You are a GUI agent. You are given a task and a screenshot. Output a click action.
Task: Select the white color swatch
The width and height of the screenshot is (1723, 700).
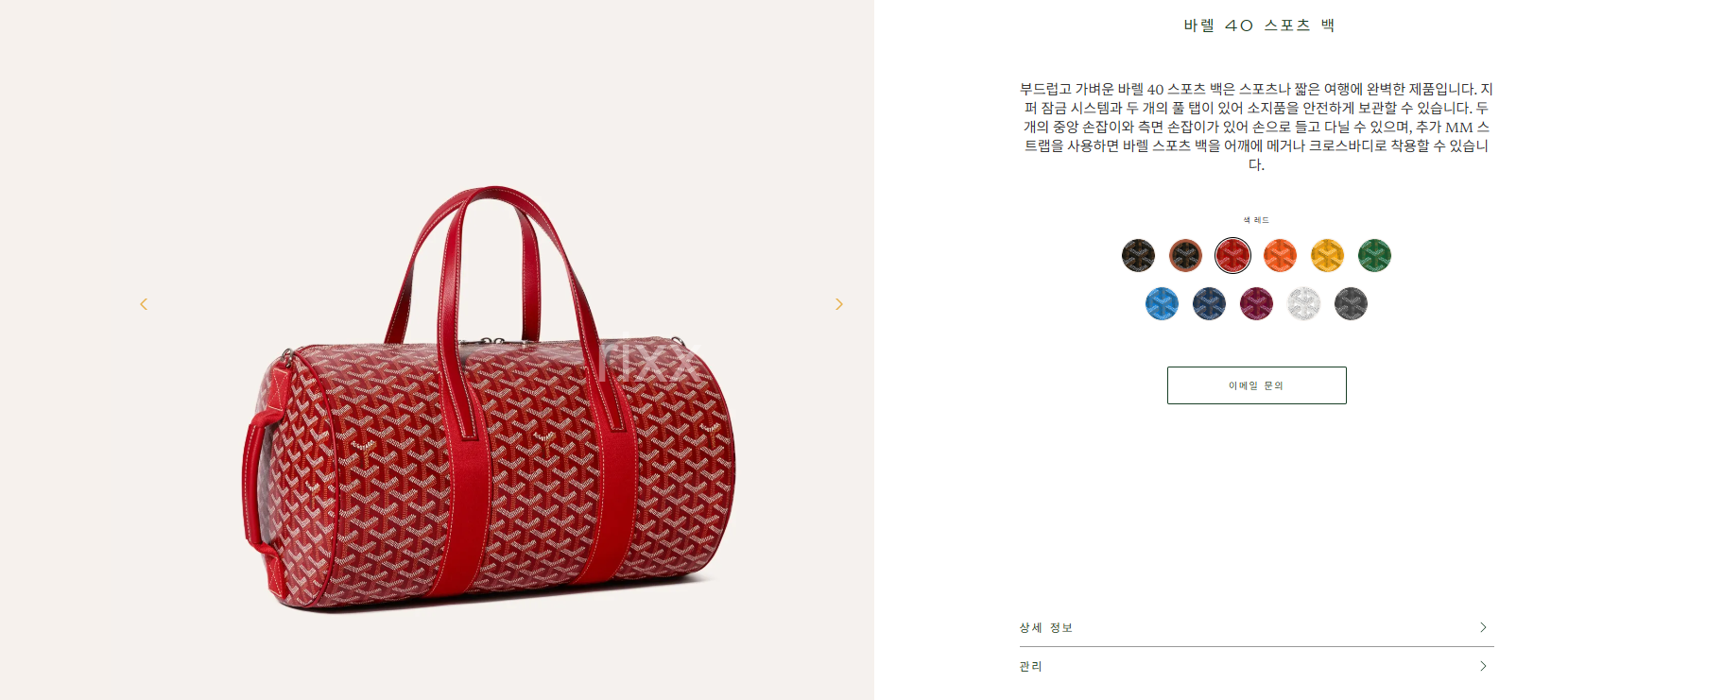point(1303,303)
